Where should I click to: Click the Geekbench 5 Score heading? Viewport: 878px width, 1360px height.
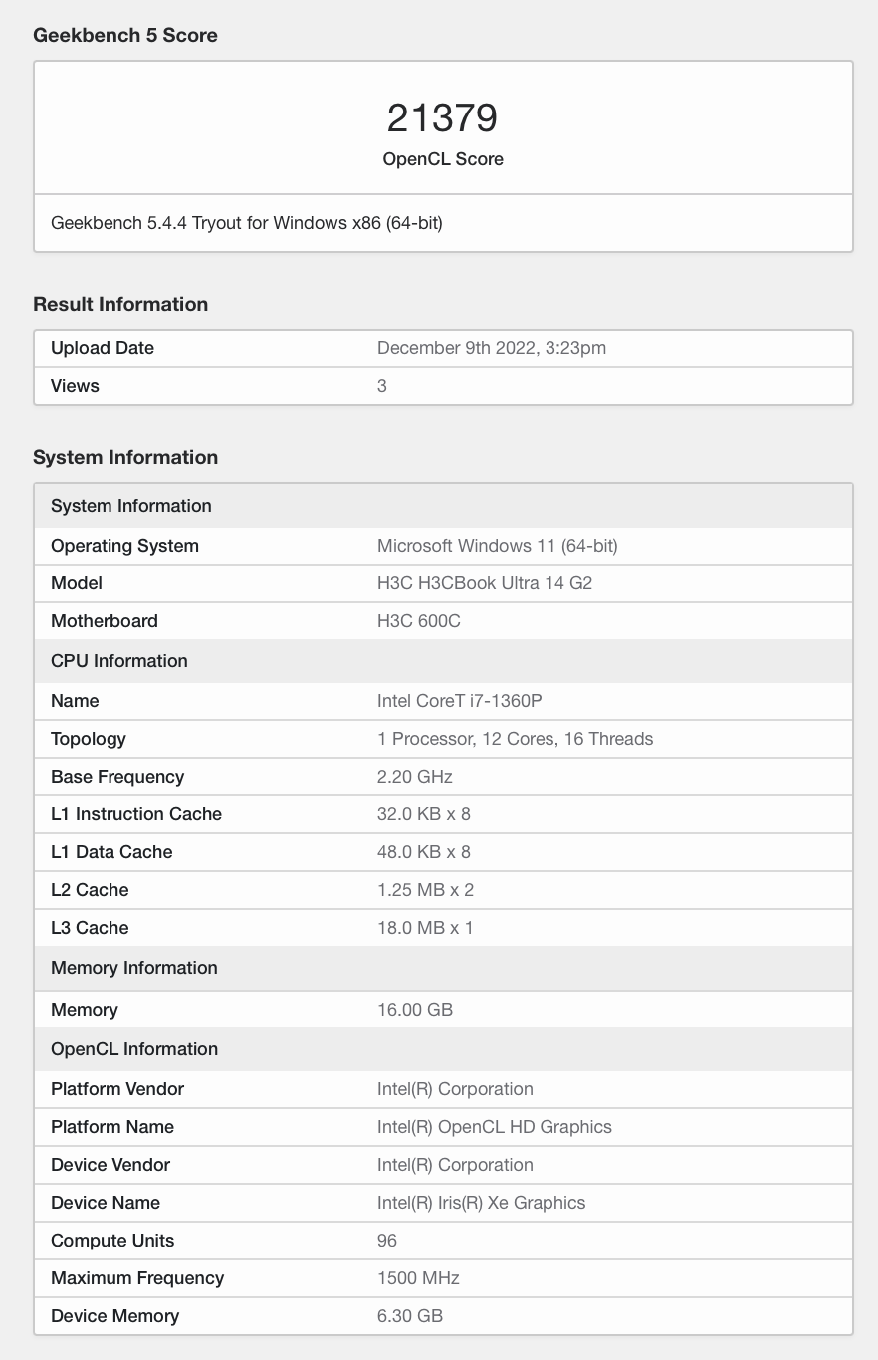click(x=125, y=35)
